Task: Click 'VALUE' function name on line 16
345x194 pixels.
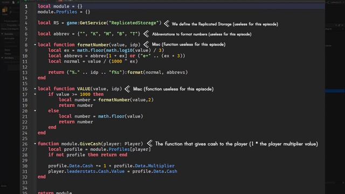Action: coord(84,89)
